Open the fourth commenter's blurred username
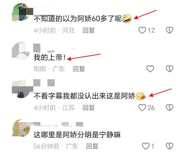Image resolution: width=192 pixels, height=152 pixels. [58, 124]
